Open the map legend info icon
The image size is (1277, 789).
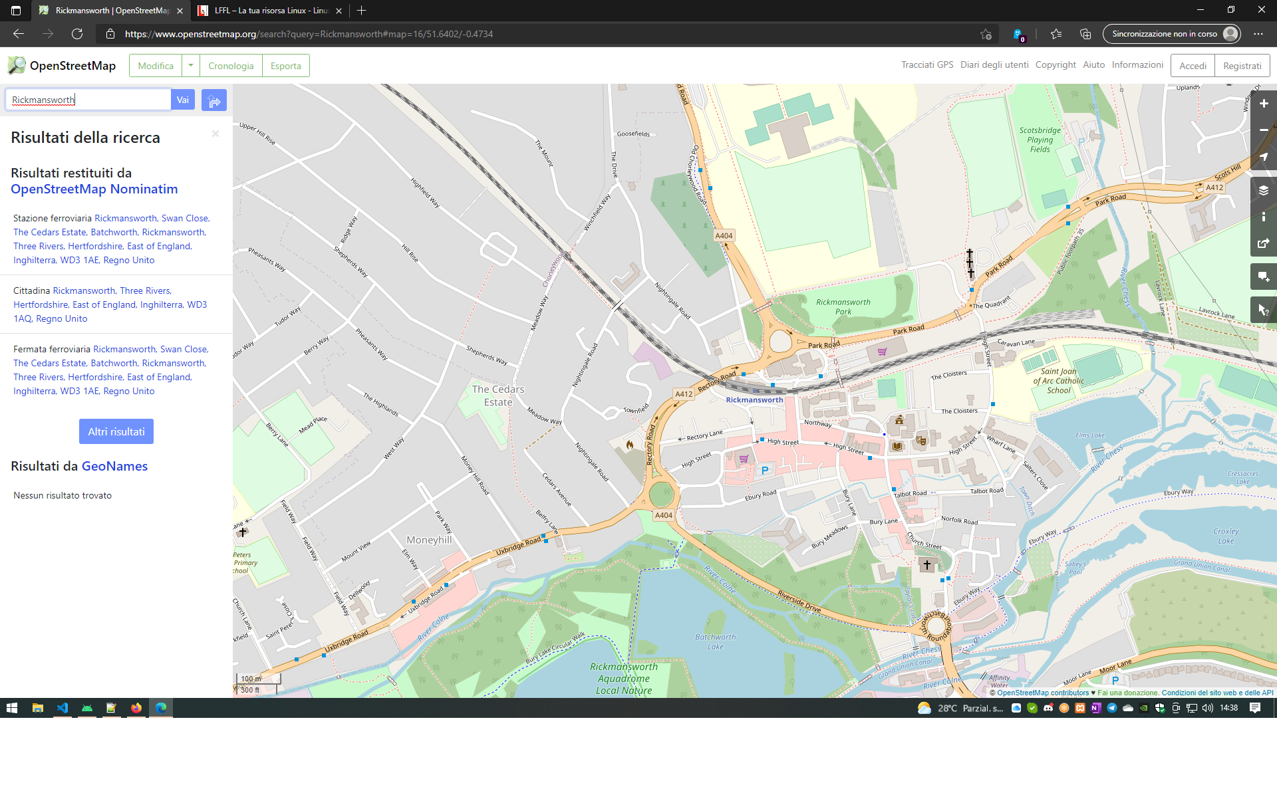(1263, 217)
